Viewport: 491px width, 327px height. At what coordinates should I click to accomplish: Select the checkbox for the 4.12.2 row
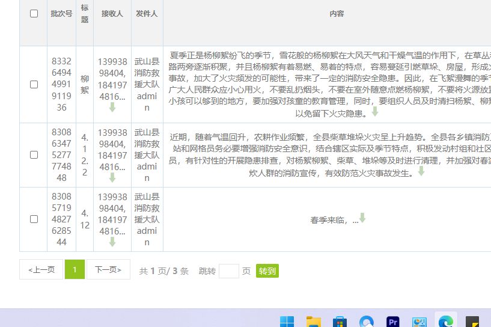34,155
